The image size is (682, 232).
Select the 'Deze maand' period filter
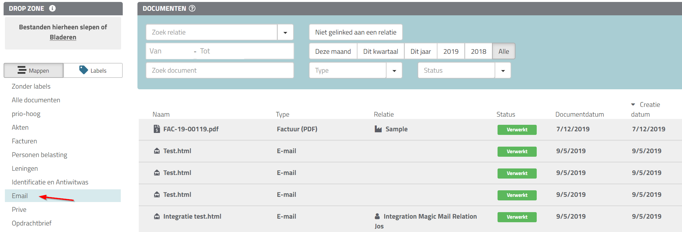tap(333, 51)
